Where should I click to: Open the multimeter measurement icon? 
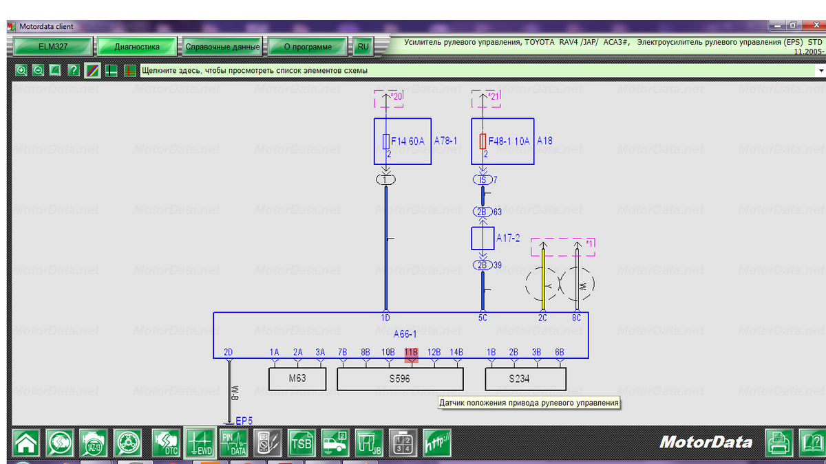pos(267,442)
